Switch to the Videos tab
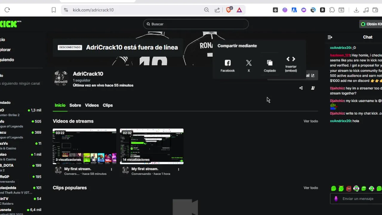 [x=92, y=105]
